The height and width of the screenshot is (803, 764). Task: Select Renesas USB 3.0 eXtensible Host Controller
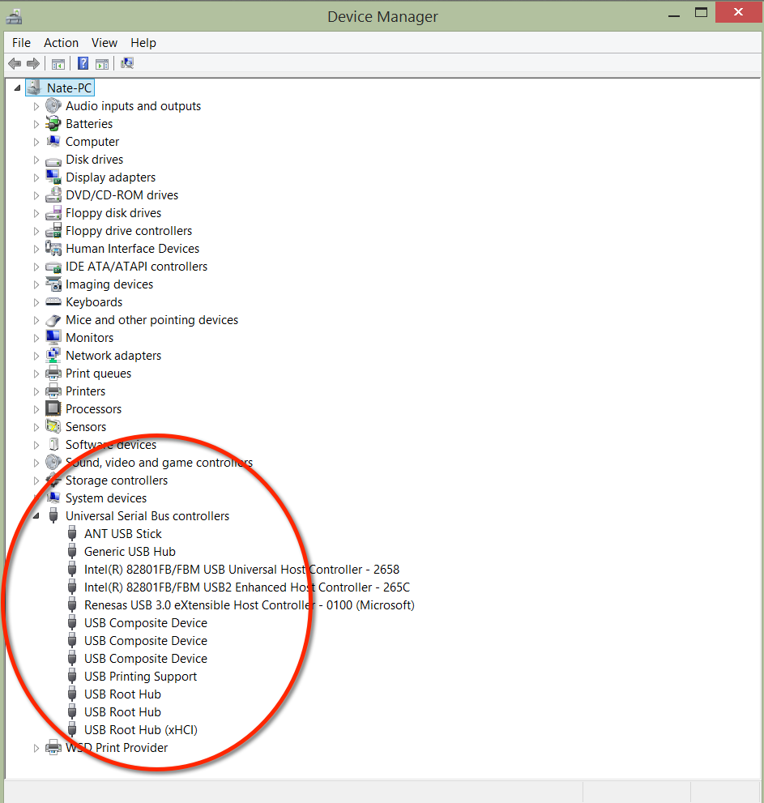click(x=249, y=605)
